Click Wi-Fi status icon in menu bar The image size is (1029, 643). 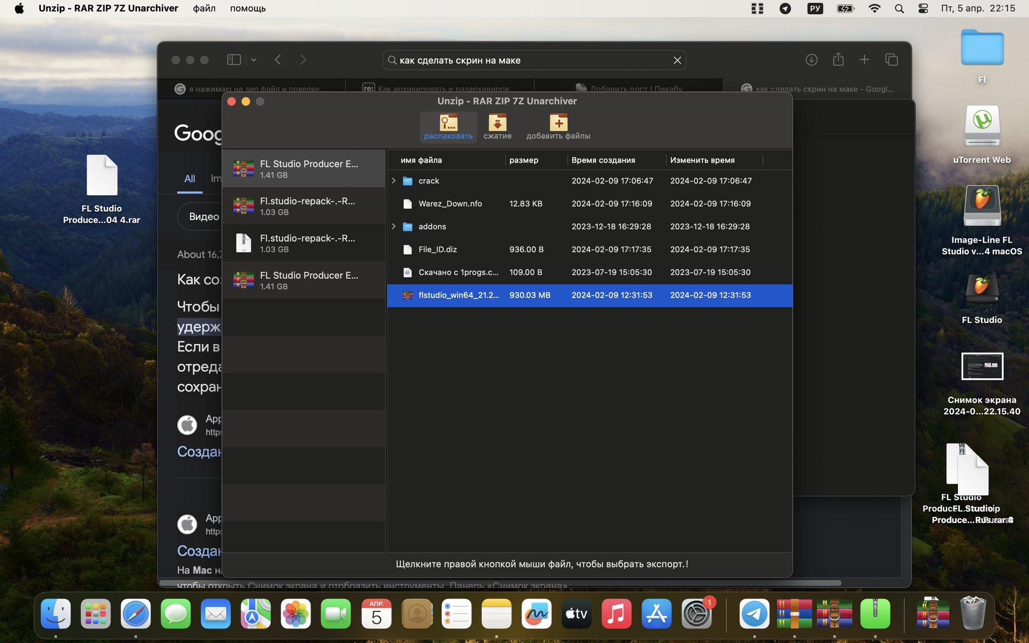pos(874,9)
